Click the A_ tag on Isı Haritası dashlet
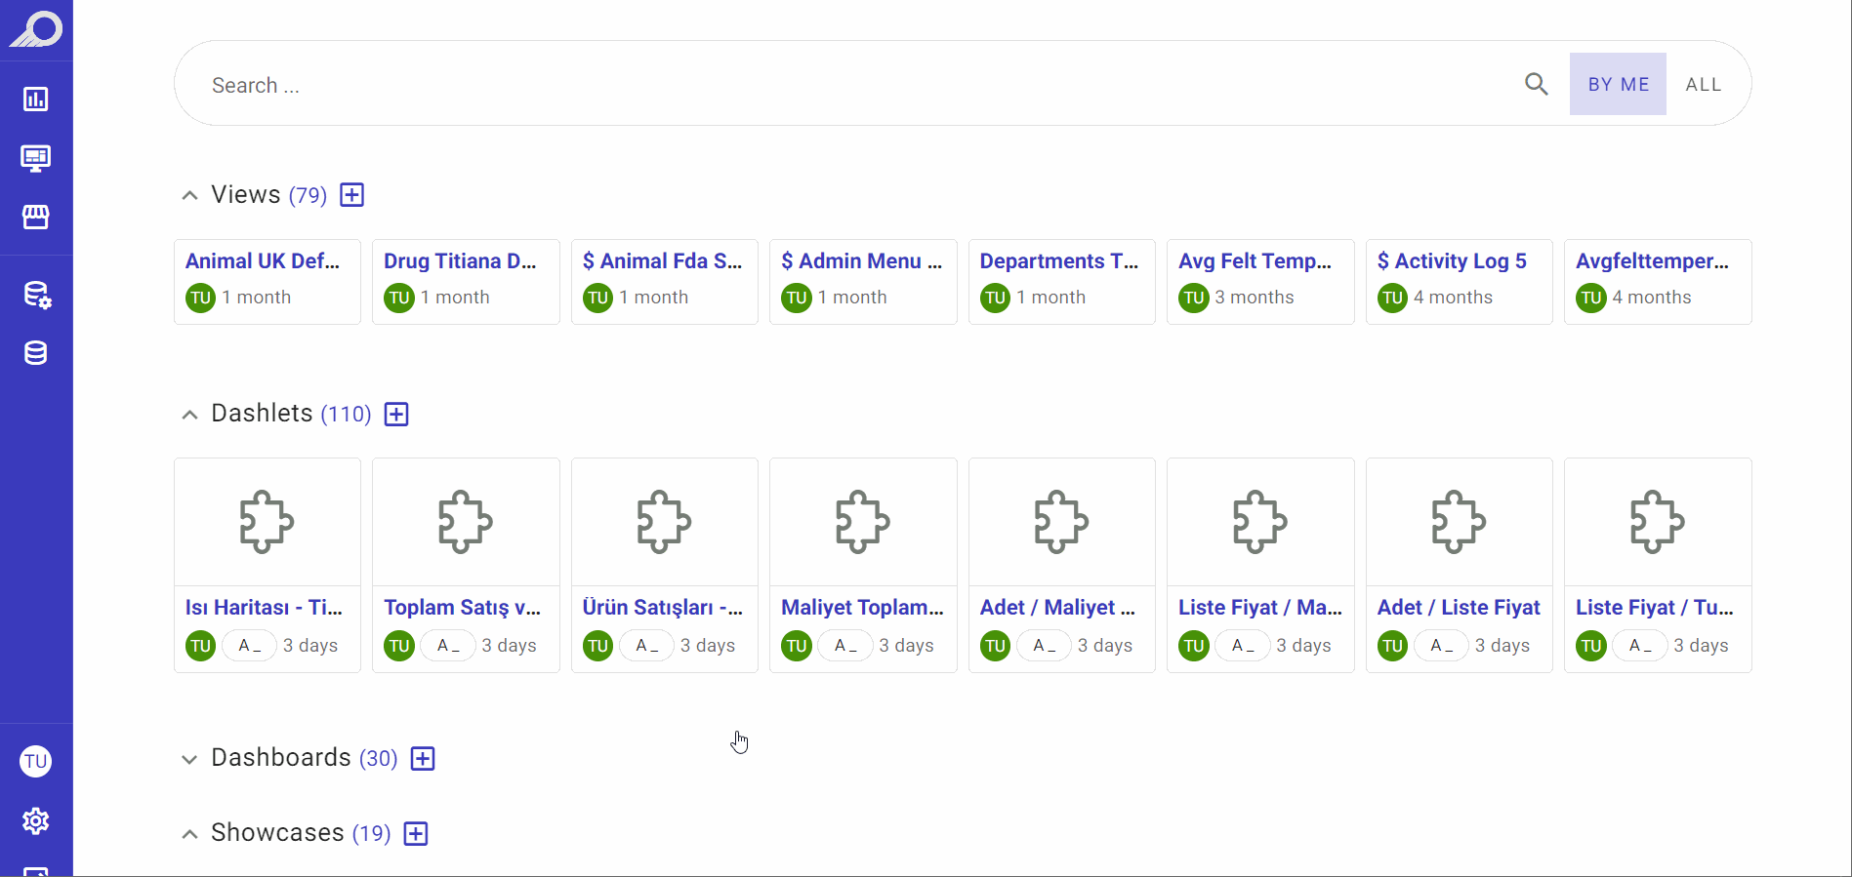The height and width of the screenshot is (877, 1852). (250, 645)
